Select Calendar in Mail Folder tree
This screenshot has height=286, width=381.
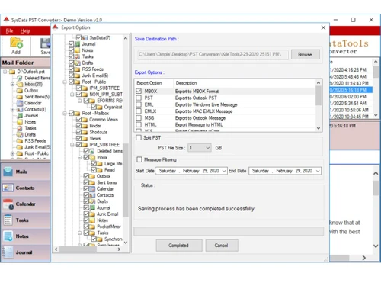click(33, 103)
